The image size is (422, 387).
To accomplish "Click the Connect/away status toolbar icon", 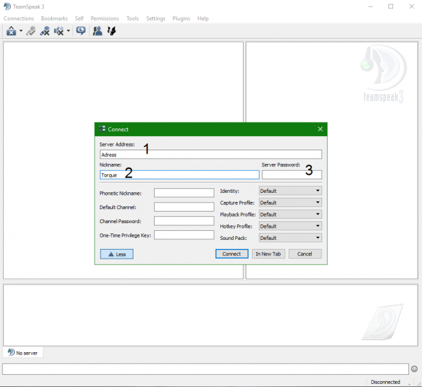I will point(11,31).
